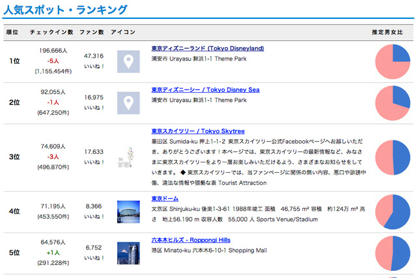The width and height of the screenshot is (417, 278).
Task: Click the 1位 rank cell
Action: click(14, 61)
